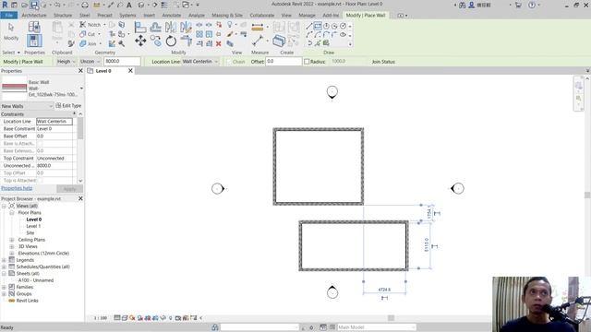The image size is (591, 332).
Task: Expand the Elevations (12mm Circle) node
Action: [x=12, y=254]
